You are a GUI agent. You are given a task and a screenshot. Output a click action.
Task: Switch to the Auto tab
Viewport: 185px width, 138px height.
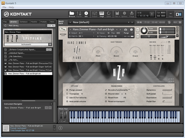52,22
